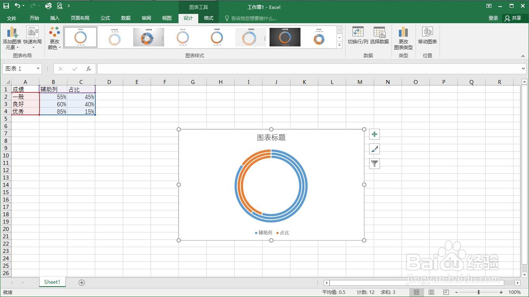The image size is (529, 297).
Task: Click the Save icon in quick access toolbar
Action: pos(6,6)
